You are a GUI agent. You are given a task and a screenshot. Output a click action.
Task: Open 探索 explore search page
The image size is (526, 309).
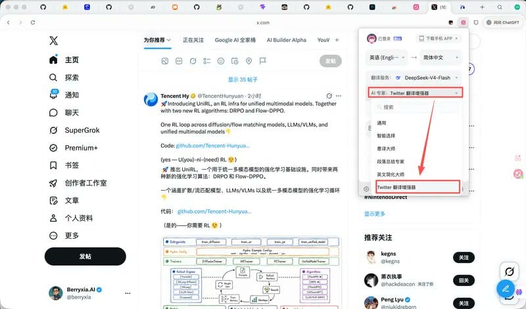tap(64, 78)
